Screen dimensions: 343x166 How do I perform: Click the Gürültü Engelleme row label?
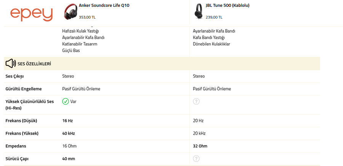pos(24,89)
